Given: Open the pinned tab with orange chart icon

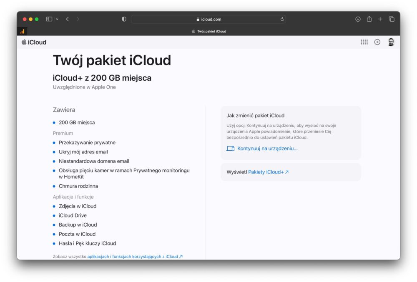Looking at the screenshot, I should pyautogui.click(x=23, y=31).
